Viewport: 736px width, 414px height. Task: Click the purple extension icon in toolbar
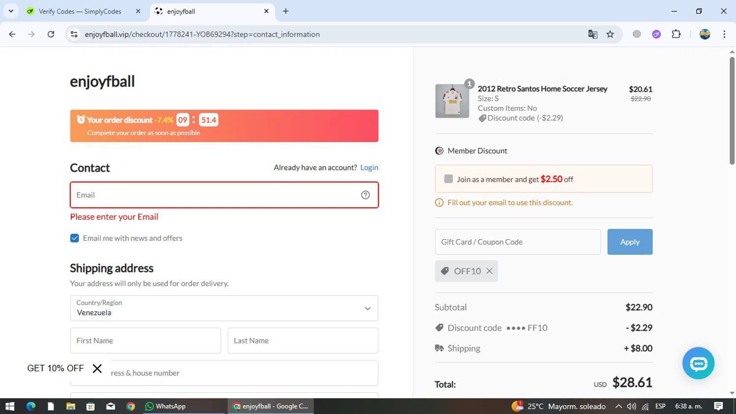[657, 34]
